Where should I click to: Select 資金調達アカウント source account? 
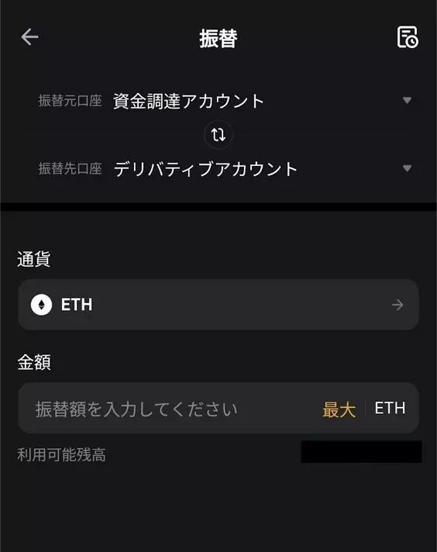click(x=188, y=101)
